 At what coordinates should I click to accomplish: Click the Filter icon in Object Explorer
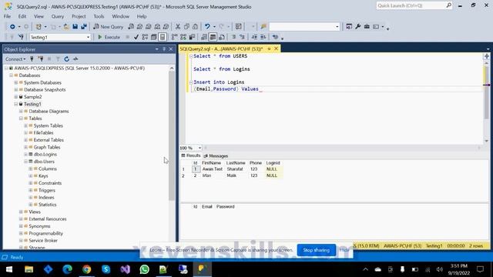click(58, 59)
